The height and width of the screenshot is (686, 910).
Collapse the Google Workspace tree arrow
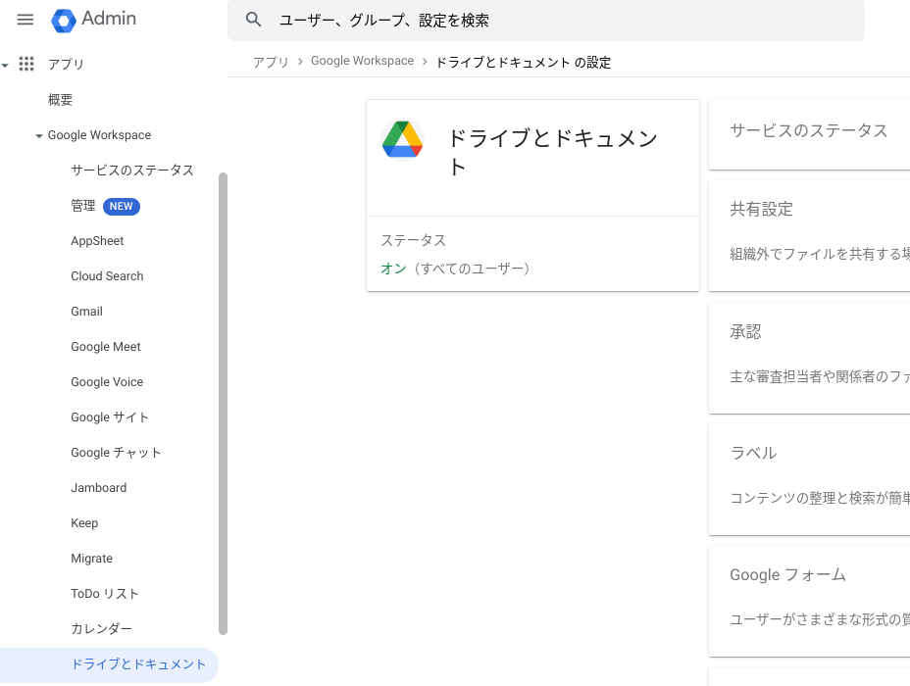tap(39, 135)
